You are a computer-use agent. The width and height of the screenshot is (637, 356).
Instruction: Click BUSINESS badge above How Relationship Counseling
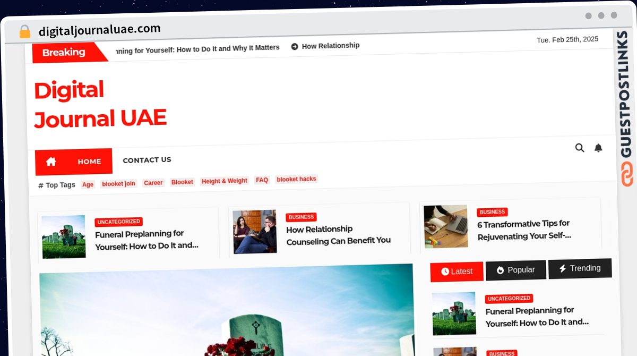pyautogui.click(x=301, y=217)
